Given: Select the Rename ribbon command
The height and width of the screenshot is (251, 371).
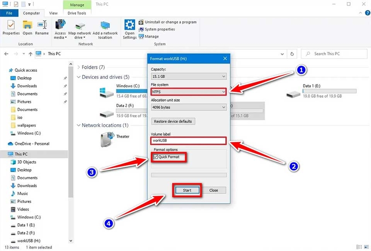Looking at the screenshot, I should pyautogui.click(x=42, y=28).
